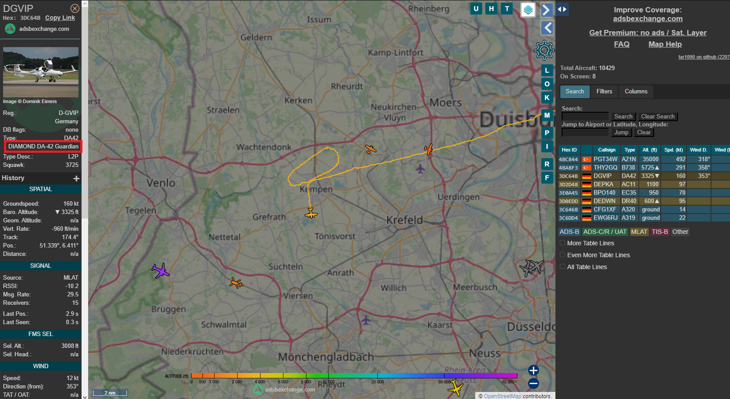Click the U map toggle button
The image size is (730, 399).
click(476, 8)
